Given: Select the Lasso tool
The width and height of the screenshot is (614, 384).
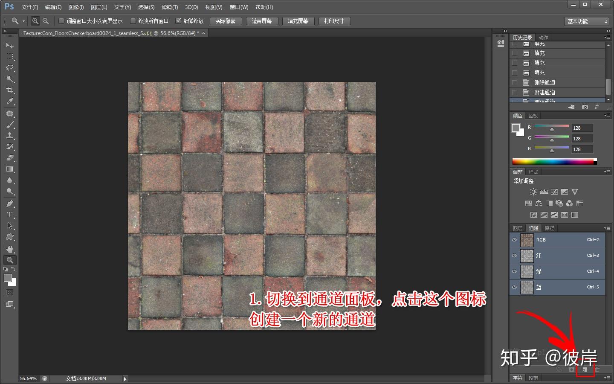Looking at the screenshot, I should coord(10,68).
